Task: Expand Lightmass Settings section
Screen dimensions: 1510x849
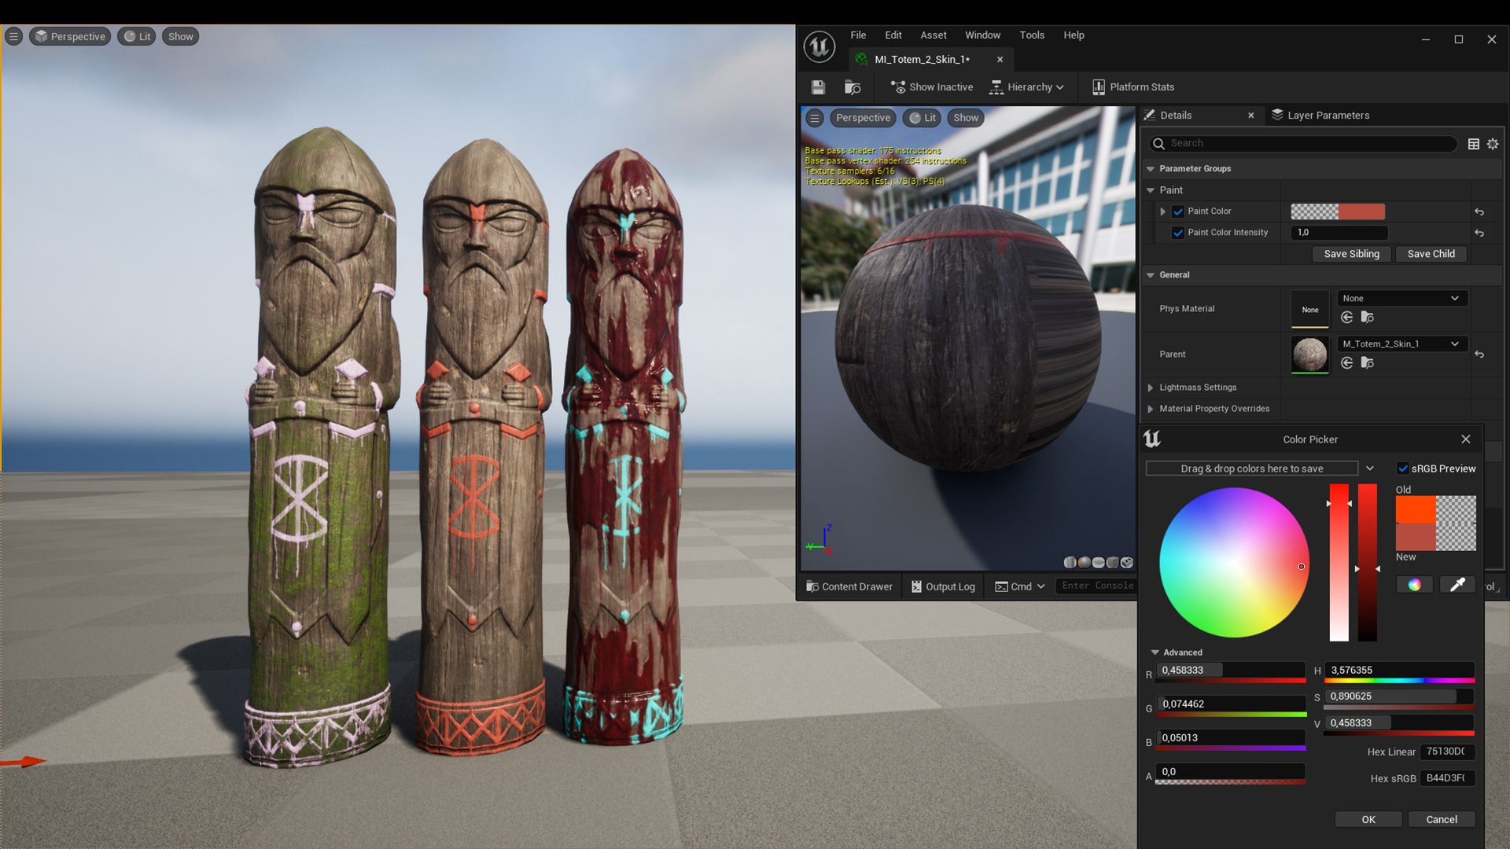Action: (x=1151, y=388)
